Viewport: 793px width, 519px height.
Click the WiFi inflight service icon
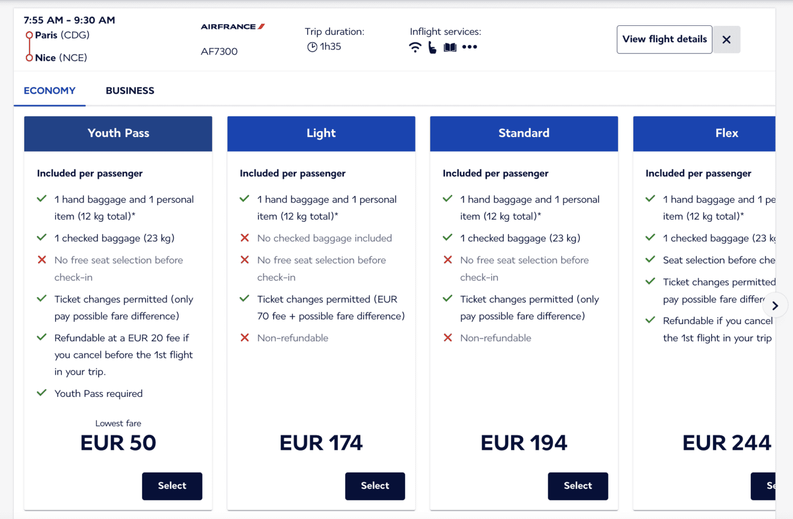pos(416,47)
